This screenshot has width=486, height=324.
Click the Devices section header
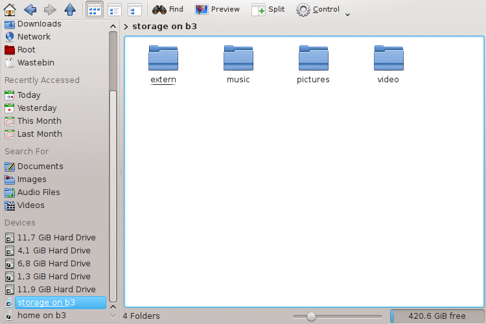click(20, 223)
